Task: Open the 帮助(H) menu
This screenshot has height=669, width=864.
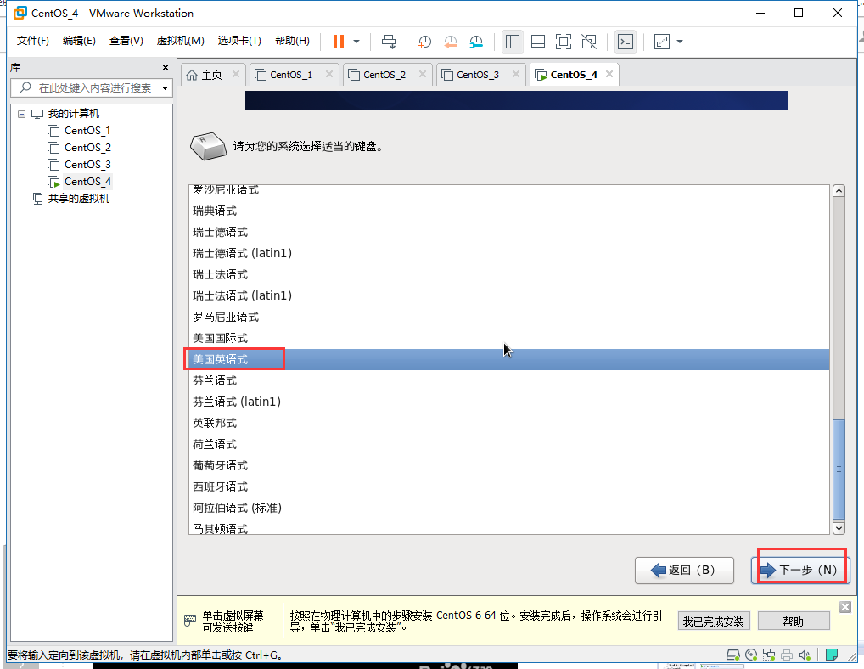Action: (x=292, y=41)
